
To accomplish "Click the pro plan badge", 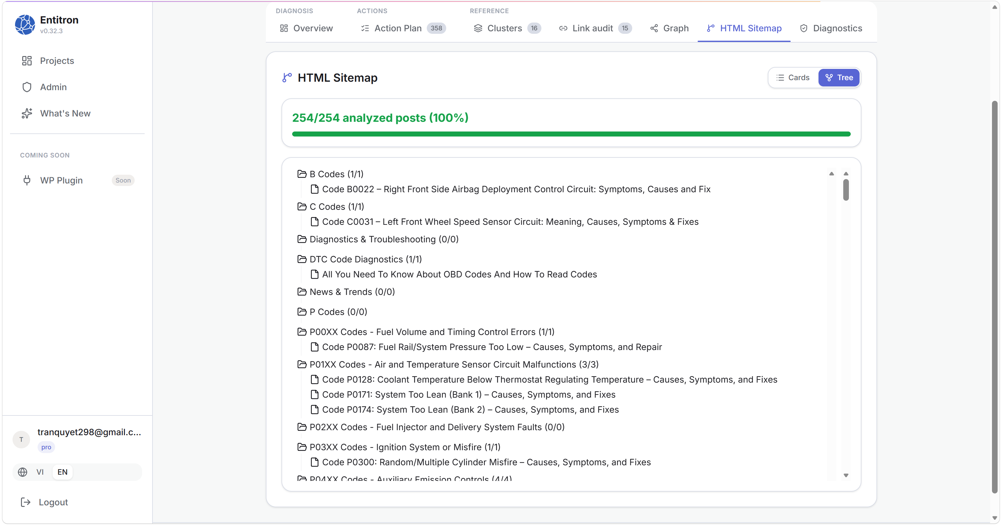I will click(46, 447).
